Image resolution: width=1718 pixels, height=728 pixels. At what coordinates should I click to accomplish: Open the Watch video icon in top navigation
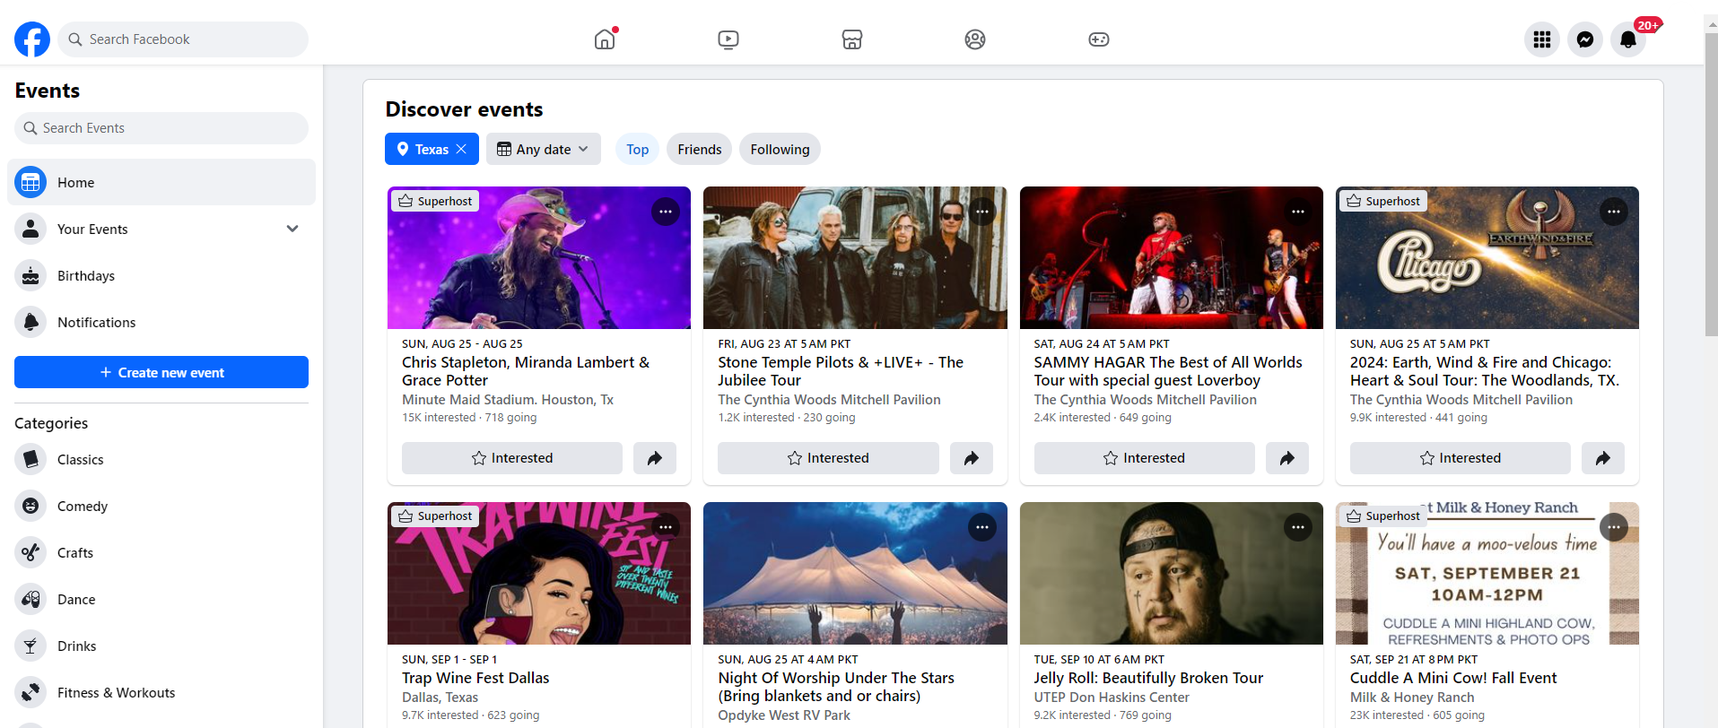tap(728, 39)
